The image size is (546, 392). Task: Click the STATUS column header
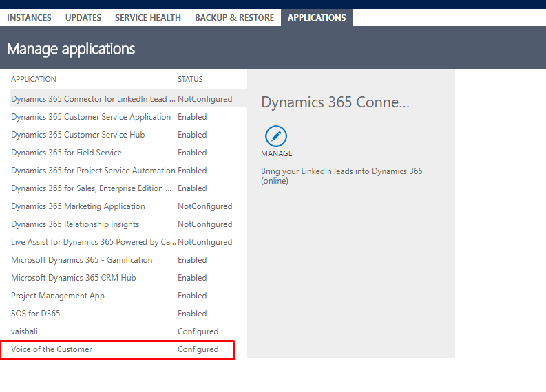190,79
